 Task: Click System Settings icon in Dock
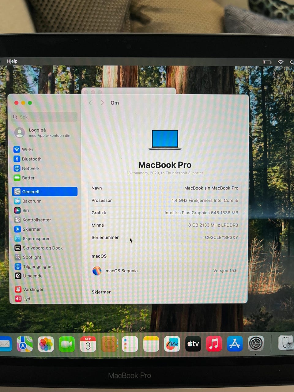click(256, 343)
